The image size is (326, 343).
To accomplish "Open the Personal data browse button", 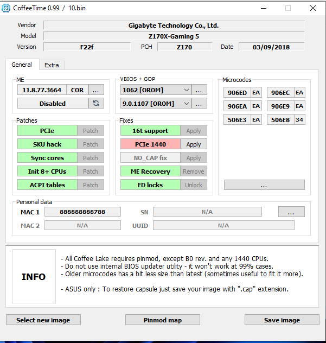I will point(291,212).
